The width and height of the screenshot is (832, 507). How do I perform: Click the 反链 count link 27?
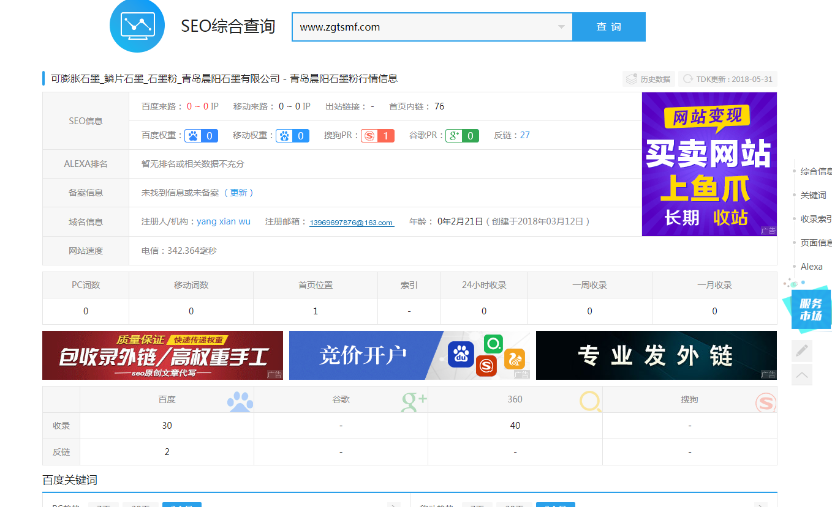tap(525, 135)
